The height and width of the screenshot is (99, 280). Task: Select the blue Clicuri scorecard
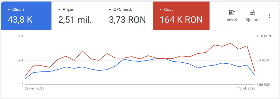click(x=26, y=16)
